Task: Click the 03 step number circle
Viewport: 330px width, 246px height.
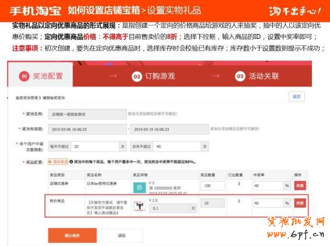Action: point(239,77)
